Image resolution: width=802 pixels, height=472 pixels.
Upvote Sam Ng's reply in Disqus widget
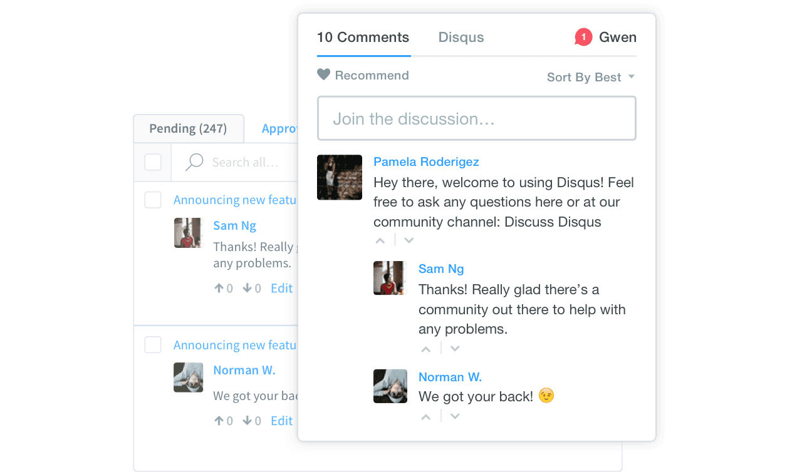[x=426, y=349]
